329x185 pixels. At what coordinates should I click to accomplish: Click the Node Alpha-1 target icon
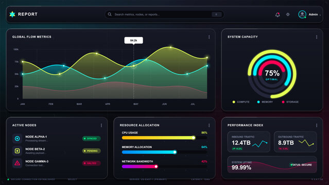(x=17, y=138)
